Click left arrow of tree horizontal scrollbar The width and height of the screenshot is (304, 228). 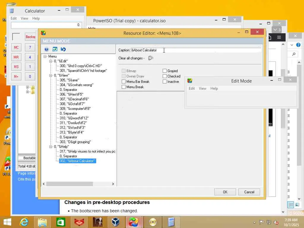pos(44,184)
